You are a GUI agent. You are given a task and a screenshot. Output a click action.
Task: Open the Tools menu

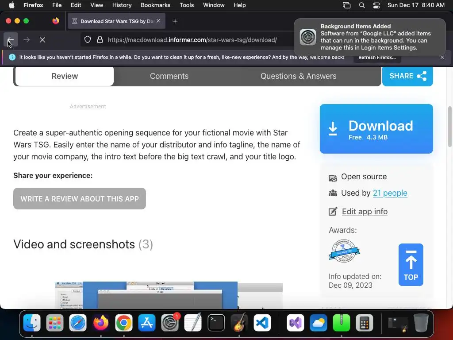[x=187, y=5]
